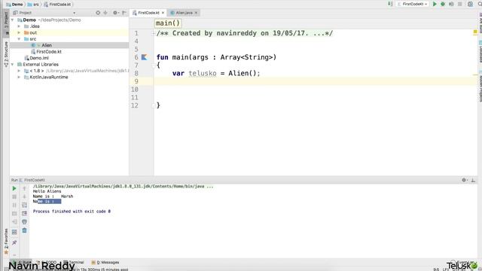Open Search Everywhere magnifier icon
The width and height of the screenshot is (482, 271).
click(x=480, y=4)
